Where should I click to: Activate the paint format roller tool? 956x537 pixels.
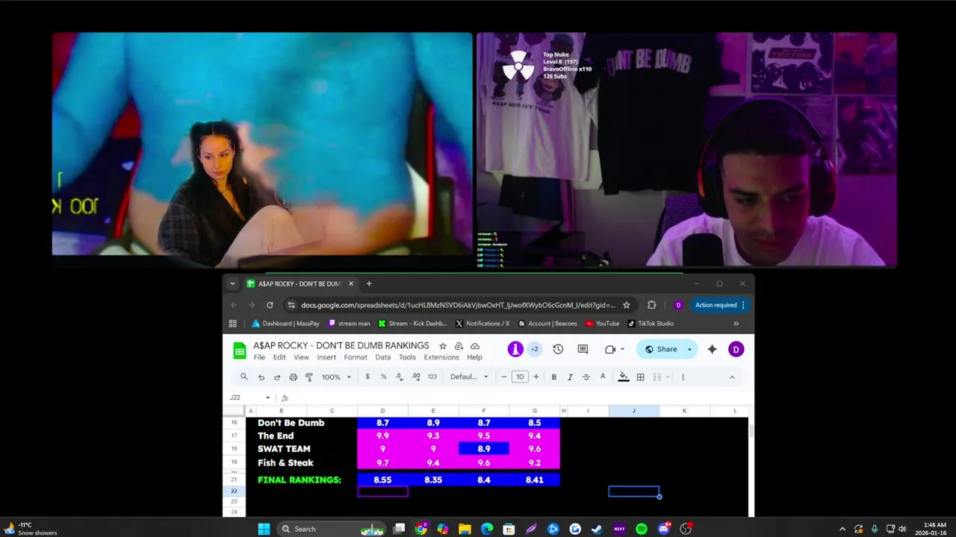[x=309, y=377]
